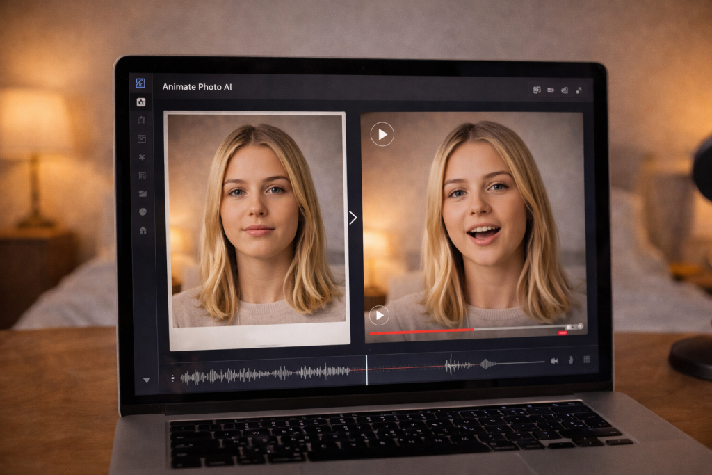Enable the hand tool near the timeline
This screenshot has width=712, height=475.
coord(570,360)
